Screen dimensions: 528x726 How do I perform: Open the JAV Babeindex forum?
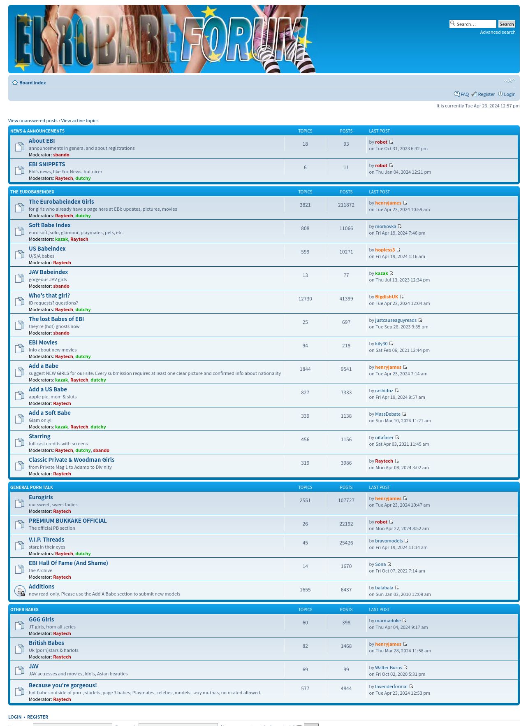[48, 272]
